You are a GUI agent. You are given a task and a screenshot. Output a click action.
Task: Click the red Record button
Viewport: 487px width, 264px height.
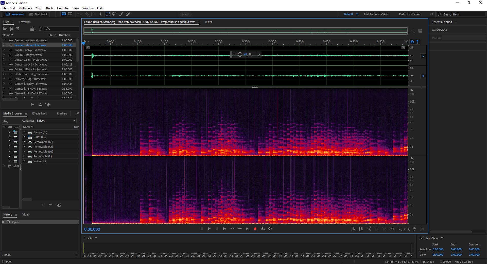[255, 229]
